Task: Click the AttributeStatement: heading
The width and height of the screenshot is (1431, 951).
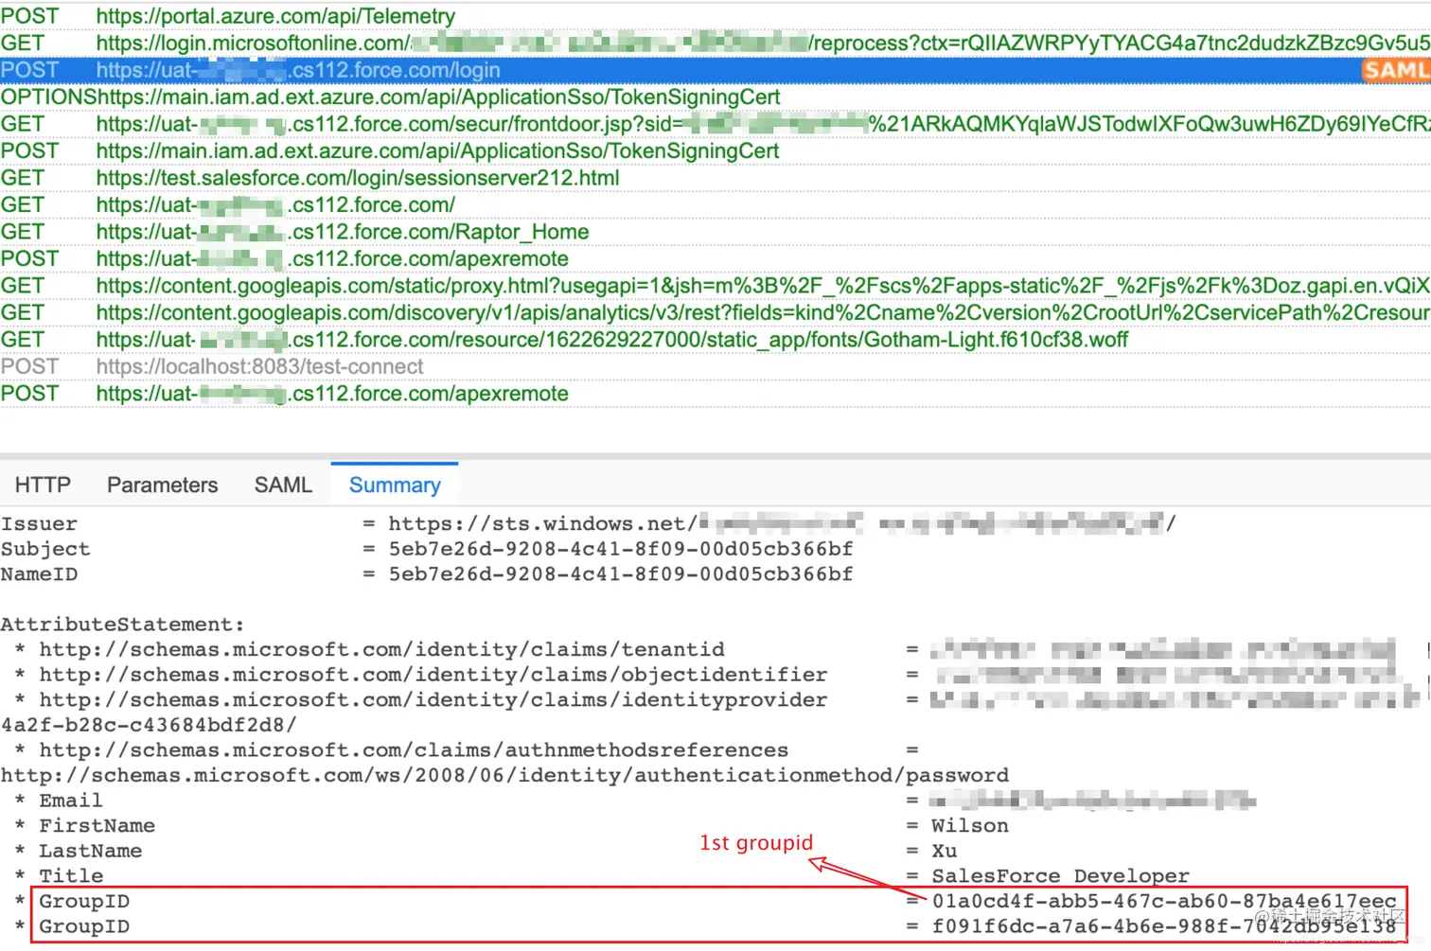Action: tap(122, 625)
